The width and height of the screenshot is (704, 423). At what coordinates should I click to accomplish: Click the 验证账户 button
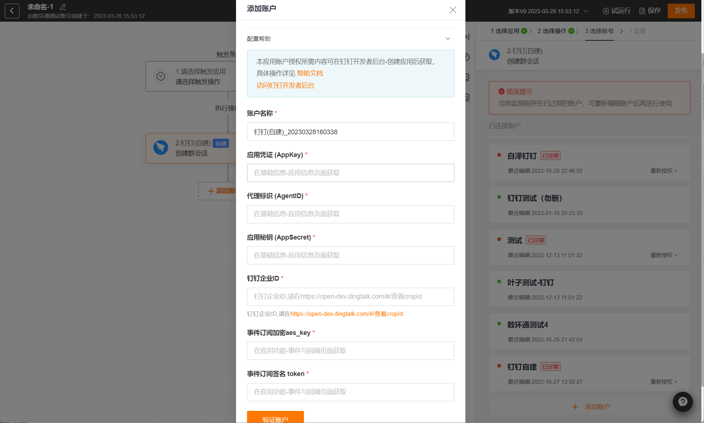[275, 418]
